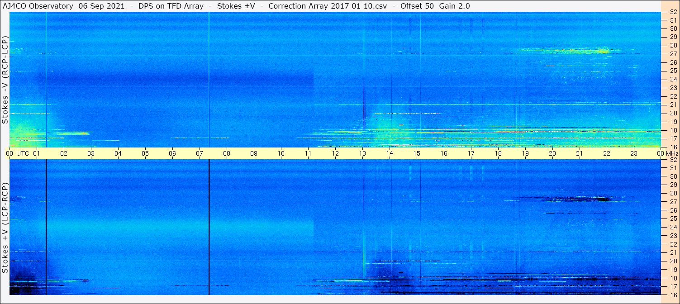Select the 18 MHz label of the Stokes -V panel
The image size is (680, 304).
pos(673,130)
